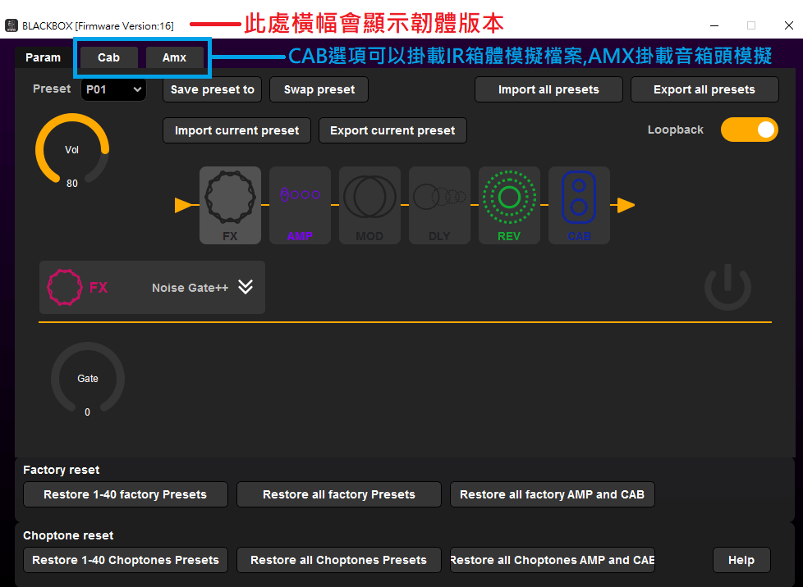Toggle the Loopback switch
Viewport: 803px width, 587px height.
point(749,130)
